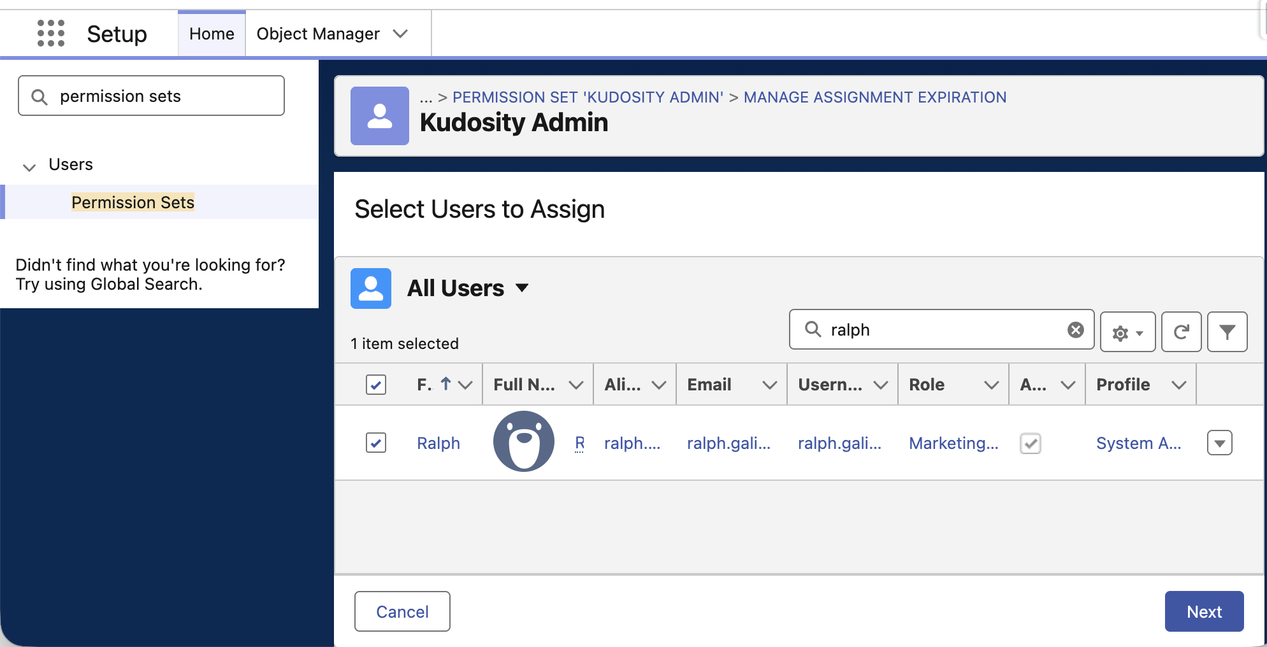The image size is (1267, 647).
Task: Click the All Users list view icon
Action: point(371,288)
